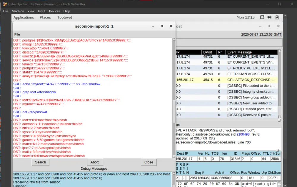Click VirtualBox window scrollbar down arrow
Viewport: 297px width, 187px height.
[x=285, y=185]
